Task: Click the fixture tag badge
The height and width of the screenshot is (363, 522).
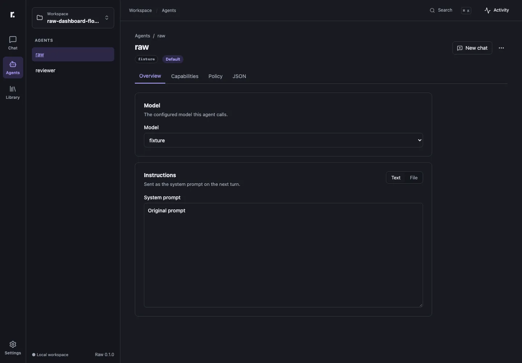Action: pos(146,59)
